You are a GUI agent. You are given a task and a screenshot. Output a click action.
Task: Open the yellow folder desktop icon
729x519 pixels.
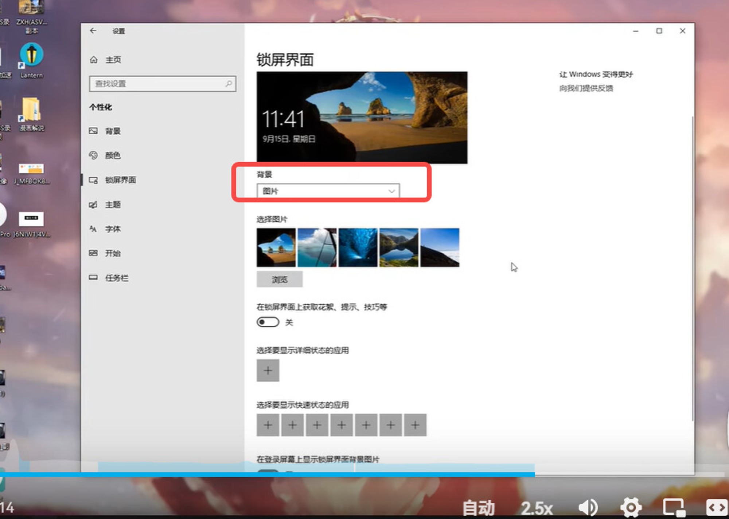(x=31, y=114)
